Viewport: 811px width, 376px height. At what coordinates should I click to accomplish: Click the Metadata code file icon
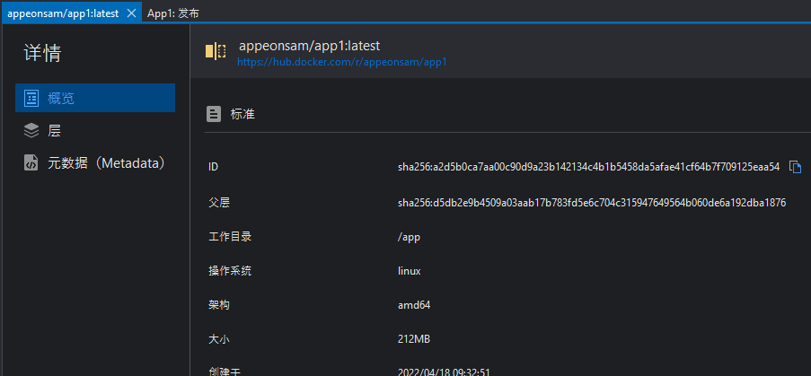click(31, 162)
